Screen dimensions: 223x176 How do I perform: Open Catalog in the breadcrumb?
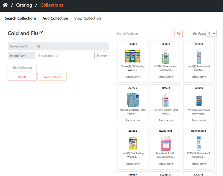point(24,5)
